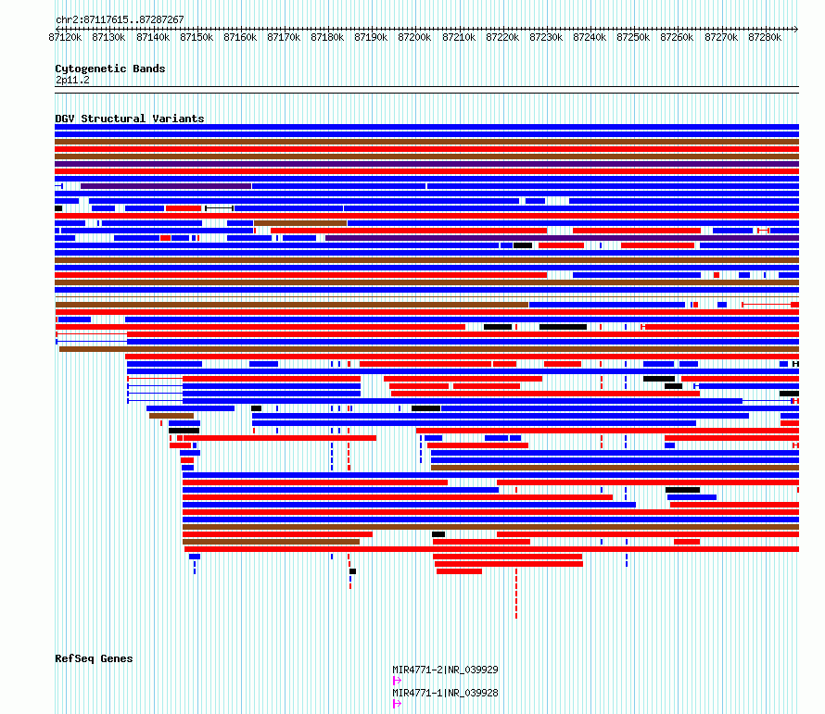Click the 87280k ruler position
The image size is (825, 714).
click(766, 37)
